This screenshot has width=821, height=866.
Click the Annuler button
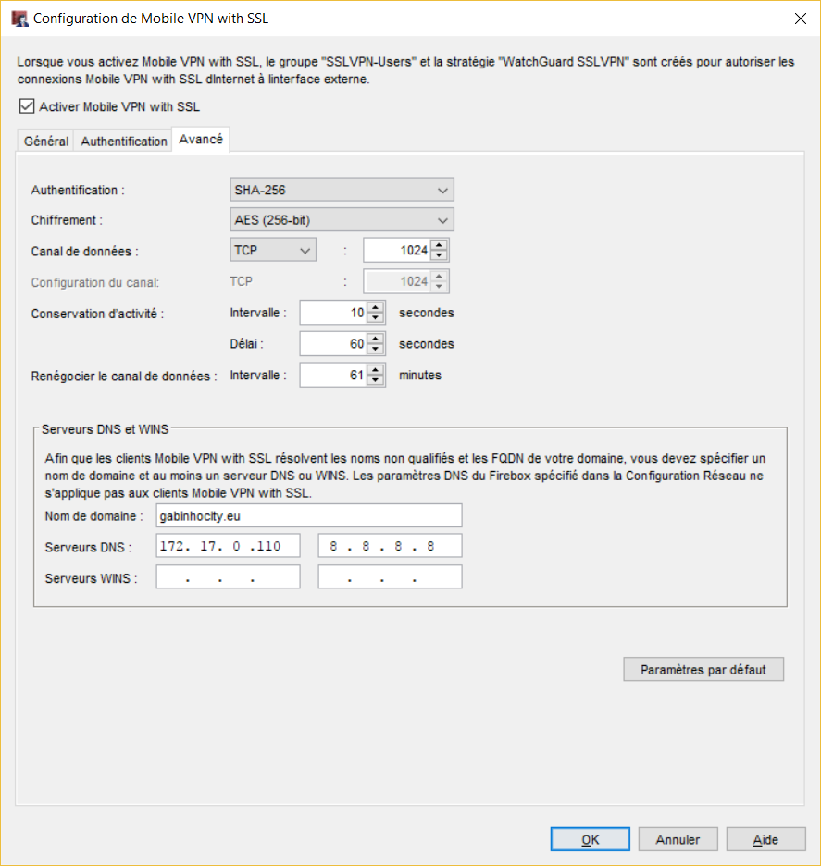(678, 839)
